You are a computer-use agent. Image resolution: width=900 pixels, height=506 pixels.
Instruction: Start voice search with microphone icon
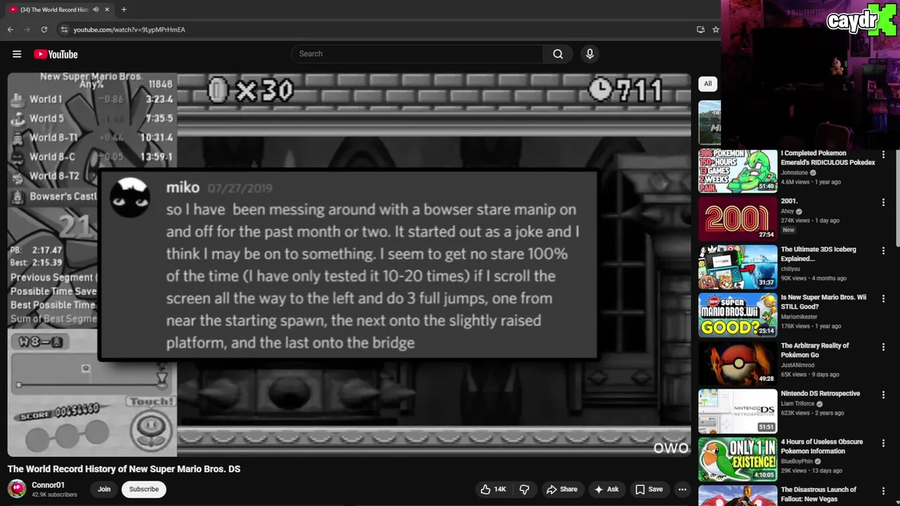[x=590, y=54]
